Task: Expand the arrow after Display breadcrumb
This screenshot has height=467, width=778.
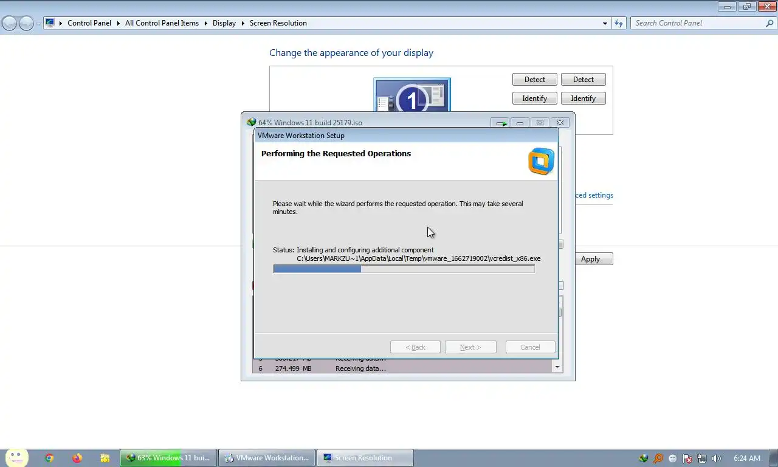Action: click(243, 23)
